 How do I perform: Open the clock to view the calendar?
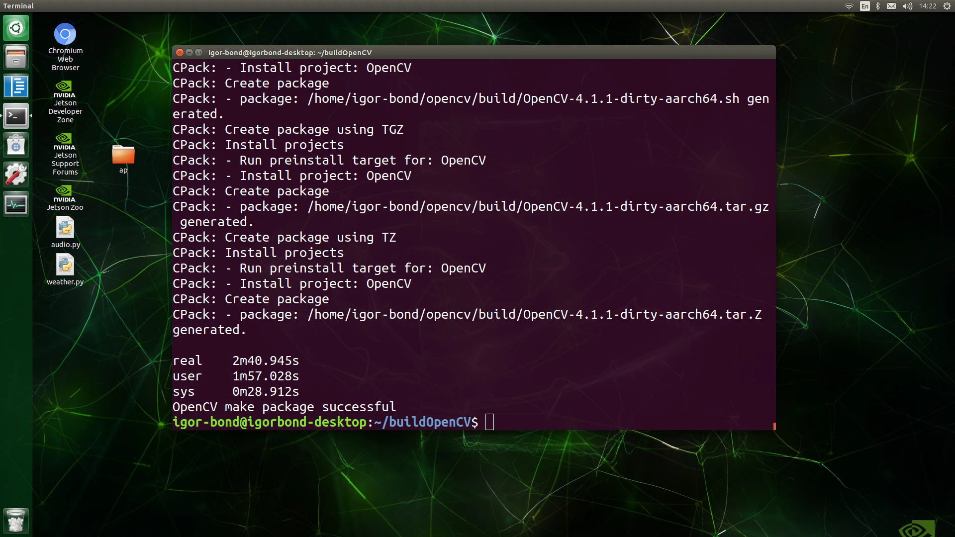927,6
